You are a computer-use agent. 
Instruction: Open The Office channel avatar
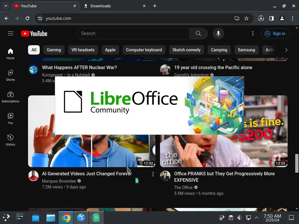165,176
